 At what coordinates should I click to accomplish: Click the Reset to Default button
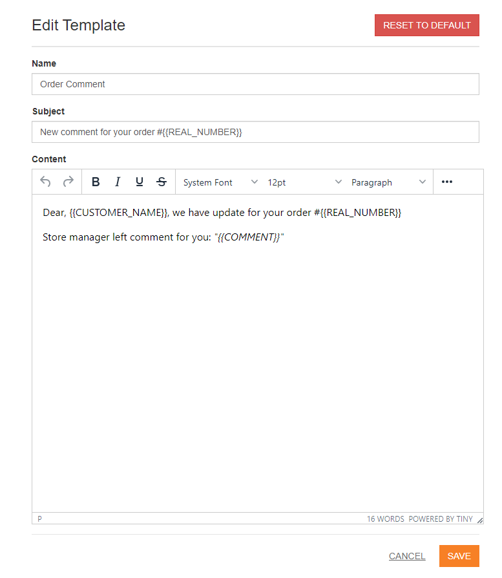[427, 25]
